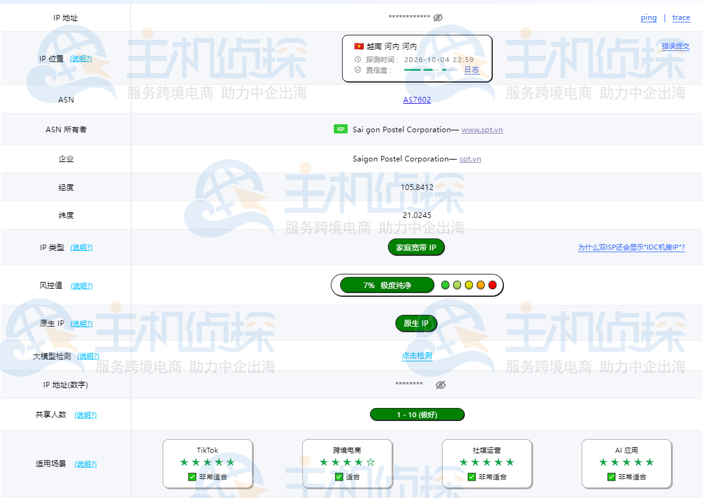Click clock icon next to 探测时间
The image size is (702, 498).
point(358,60)
